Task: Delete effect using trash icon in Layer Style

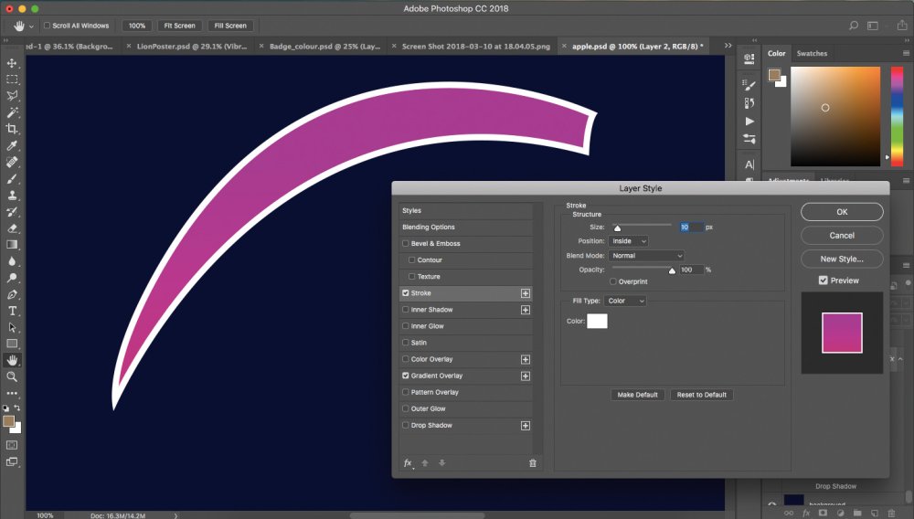Action: click(x=532, y=463)
